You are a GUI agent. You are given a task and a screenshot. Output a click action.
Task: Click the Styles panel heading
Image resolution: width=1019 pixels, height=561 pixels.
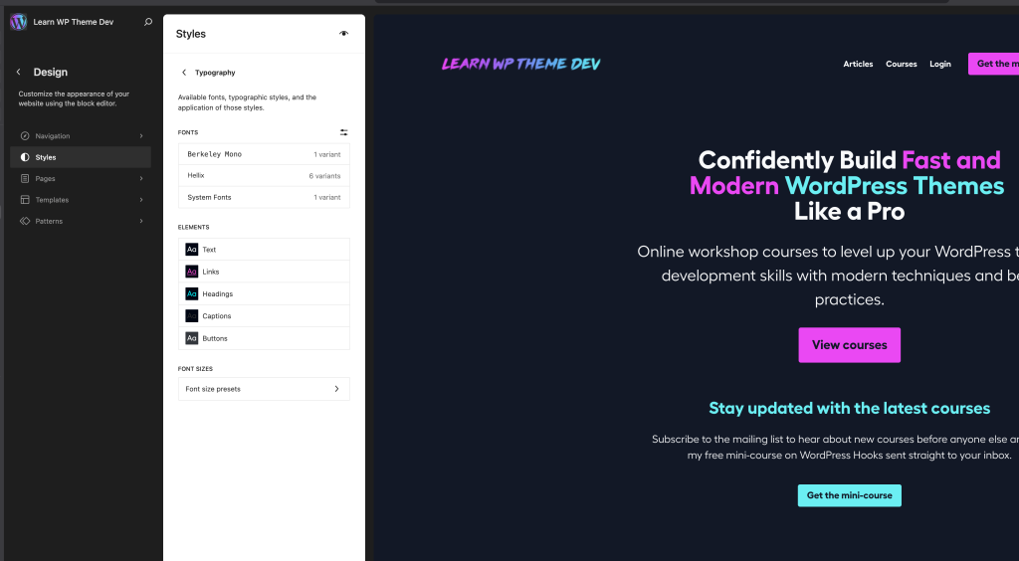point(190,34)
